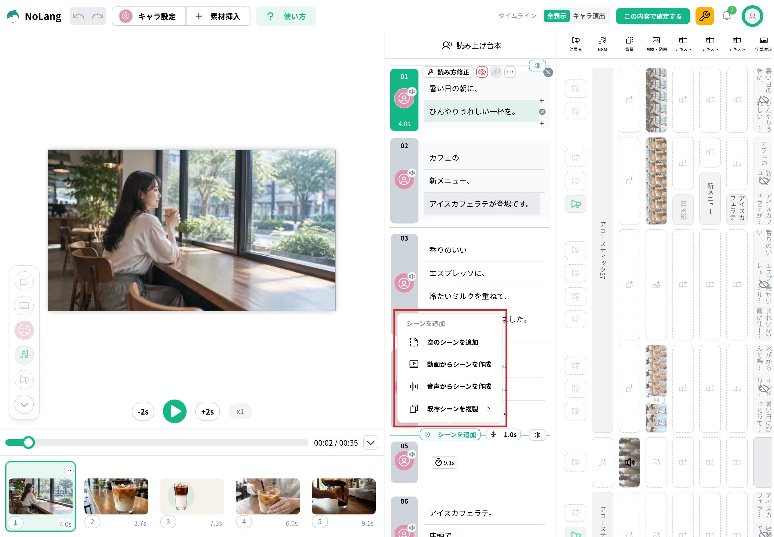Viewport: 774px width, 537px height.
Task: Click the music note icon in the preview sidebar
Action: (x=24, y=355)
